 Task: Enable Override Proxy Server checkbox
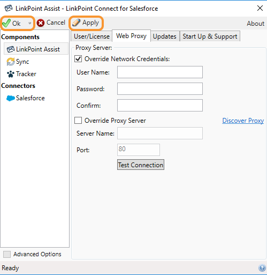pyautogui.click(x=78, y=121)
